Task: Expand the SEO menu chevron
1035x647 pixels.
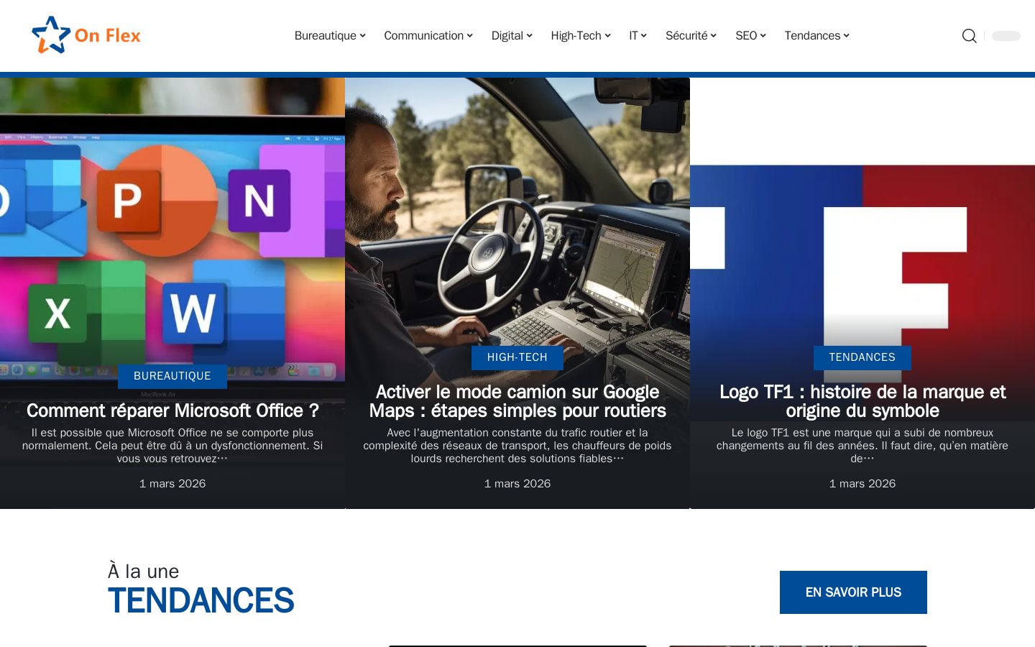Action: click(x=763, y=36)
